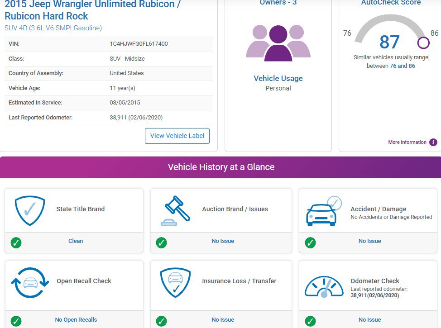This screenshot has height=328, width=441.
Task: Click the VIN number 1C4HJWFG0FL617400
Action: coord(139,44)
